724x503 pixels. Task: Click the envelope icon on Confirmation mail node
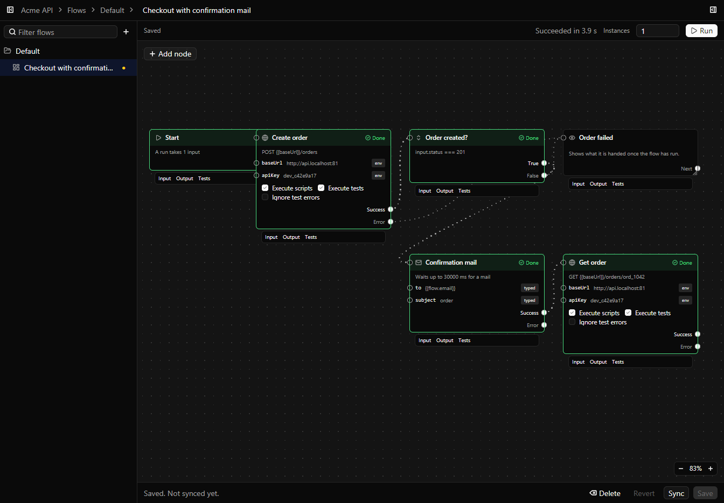tap(419, 263)
